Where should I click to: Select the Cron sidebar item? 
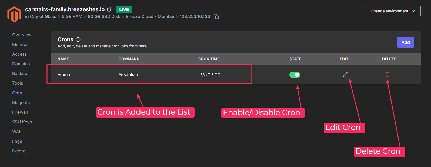[17, 93]
